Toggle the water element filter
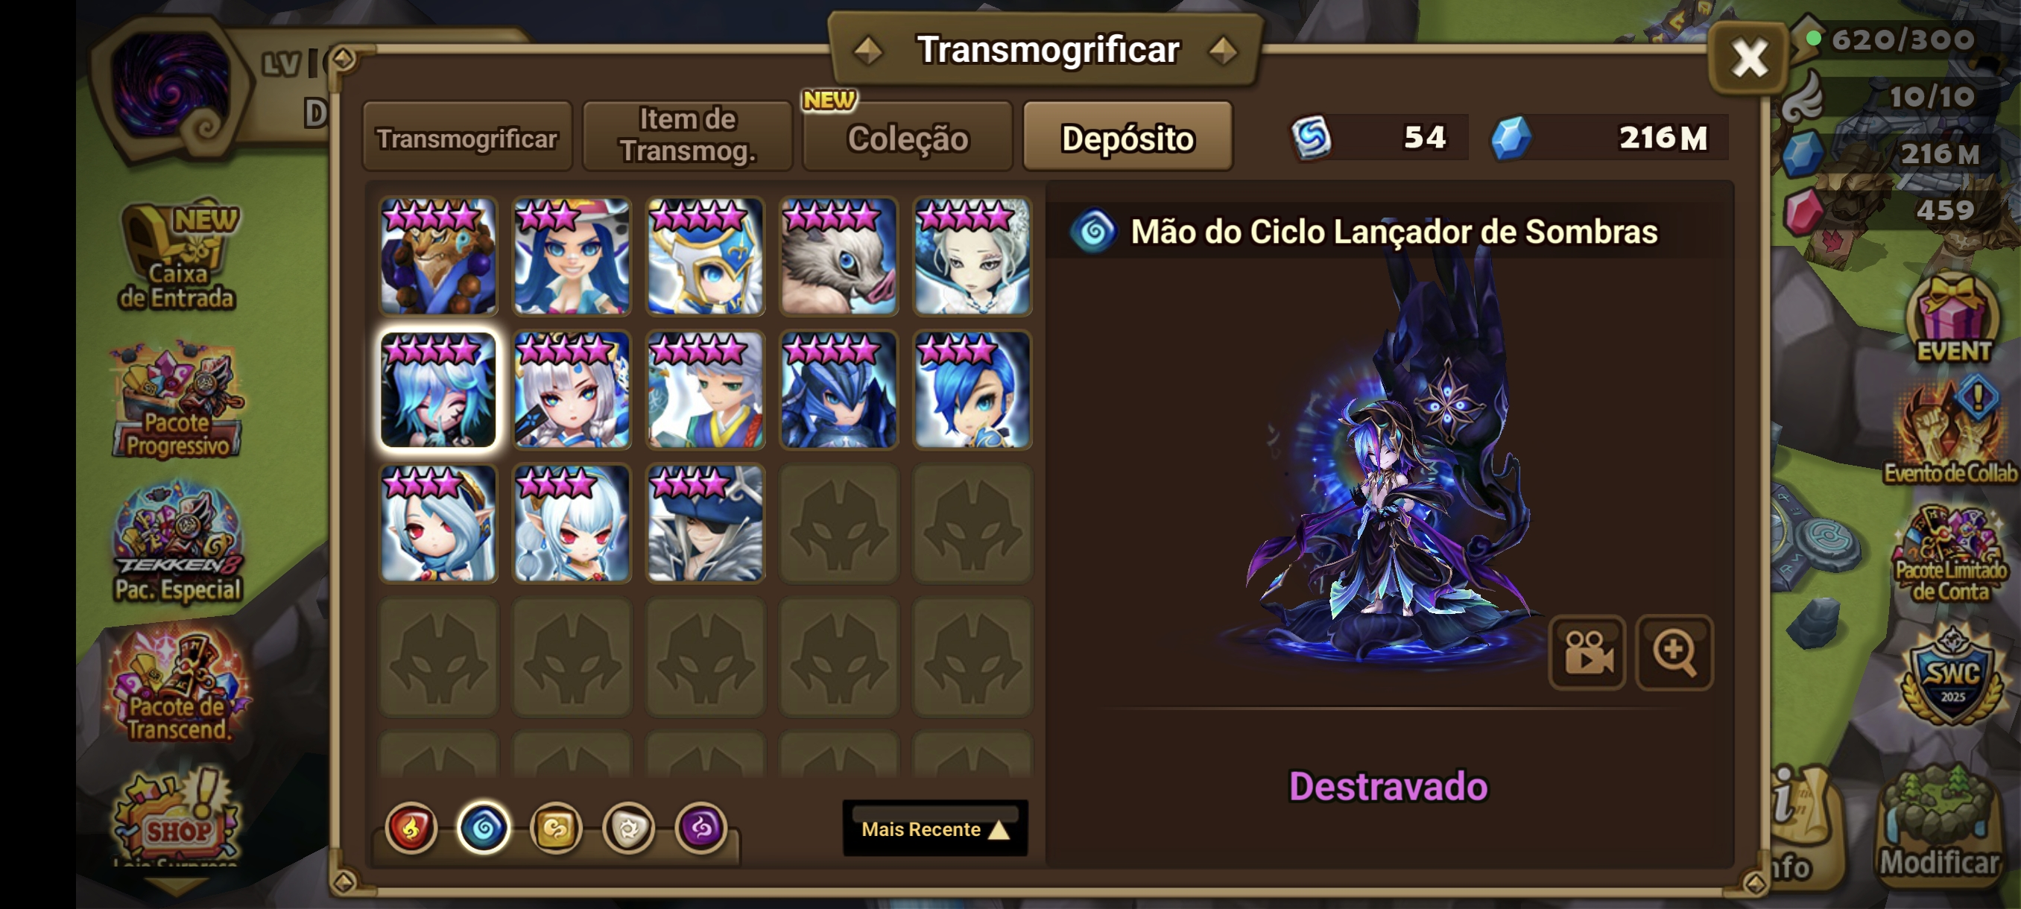 [x=484, y=828]
